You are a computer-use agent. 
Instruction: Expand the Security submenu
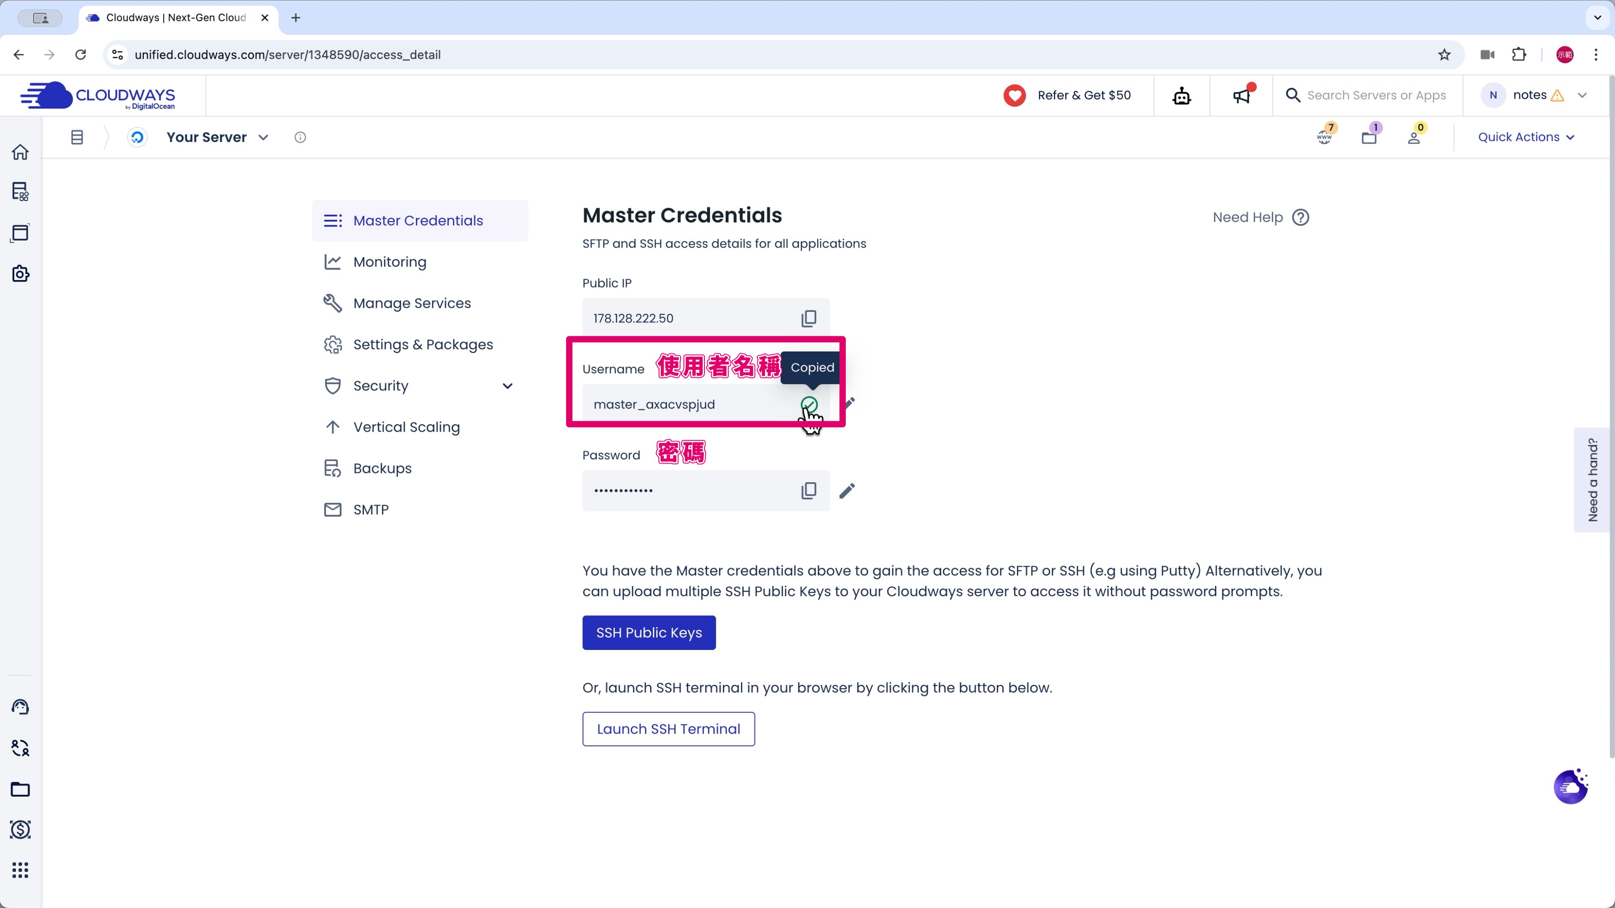(507, 386)
